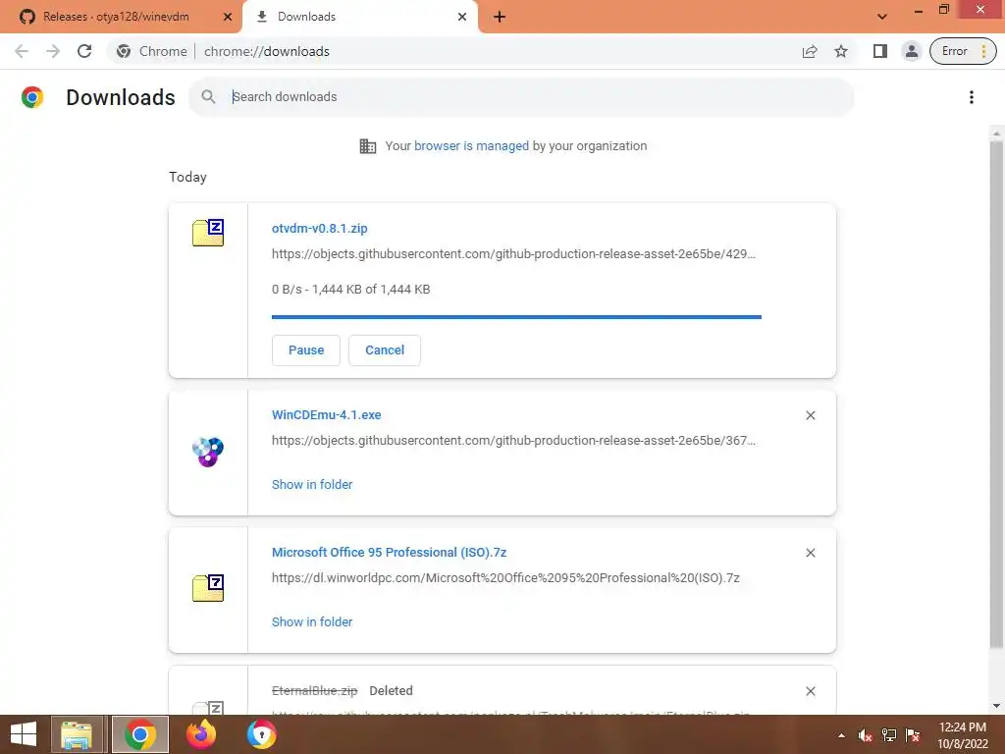
Task: Open a new tab with plus button
Action: click(x=500, y=17)
